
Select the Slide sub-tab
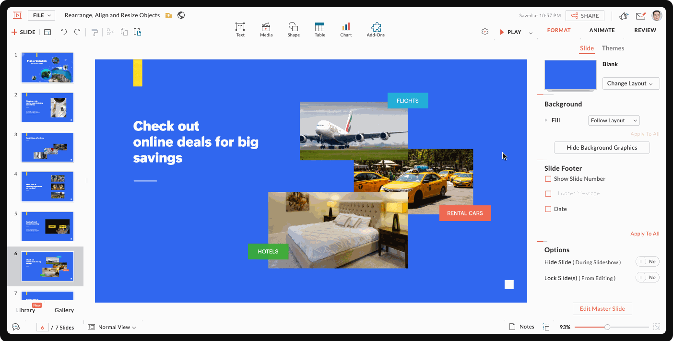pyautogui.click(x=587, y=48)
